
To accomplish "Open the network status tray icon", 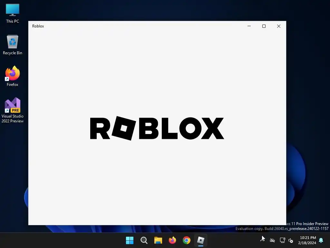I will pos(282,240).
